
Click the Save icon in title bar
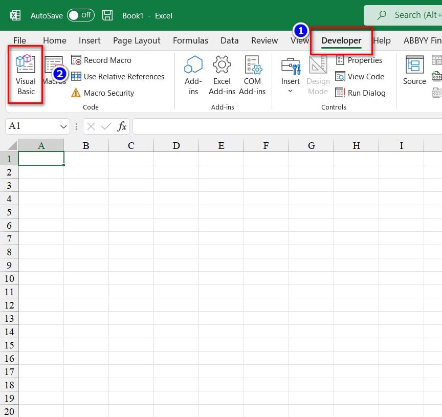[x=107, y=15]
